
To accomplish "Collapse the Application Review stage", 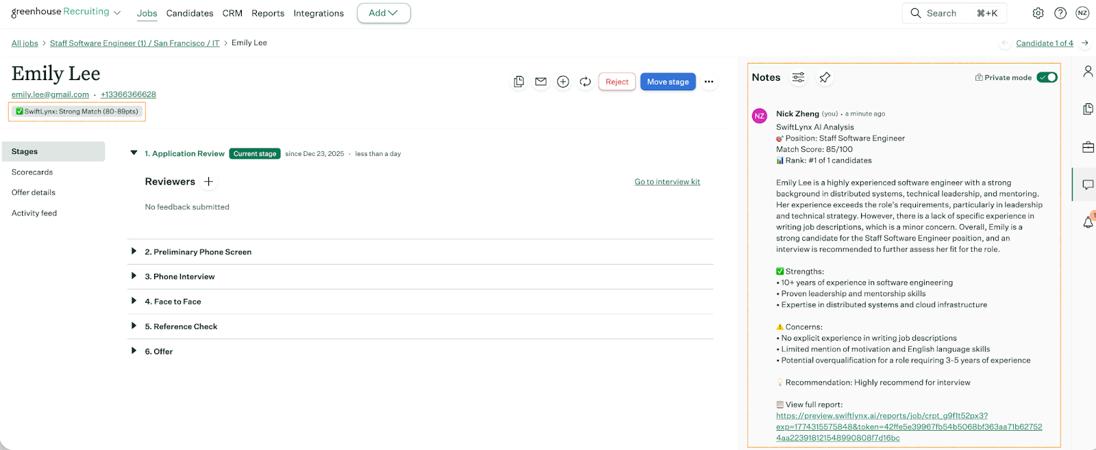I will [134, 153].
